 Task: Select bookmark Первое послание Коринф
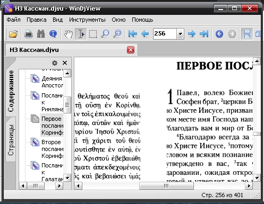point(52,126)
